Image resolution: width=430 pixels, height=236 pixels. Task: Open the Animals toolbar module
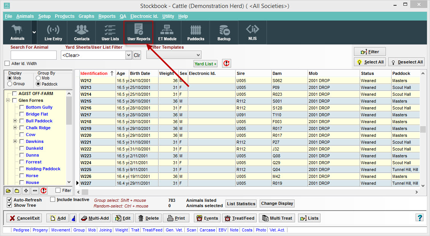pyautogui.click(x=17, y=33)
